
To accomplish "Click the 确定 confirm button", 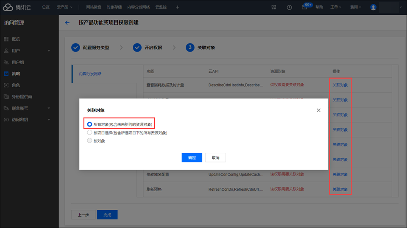I will click(x=192, y=157).
